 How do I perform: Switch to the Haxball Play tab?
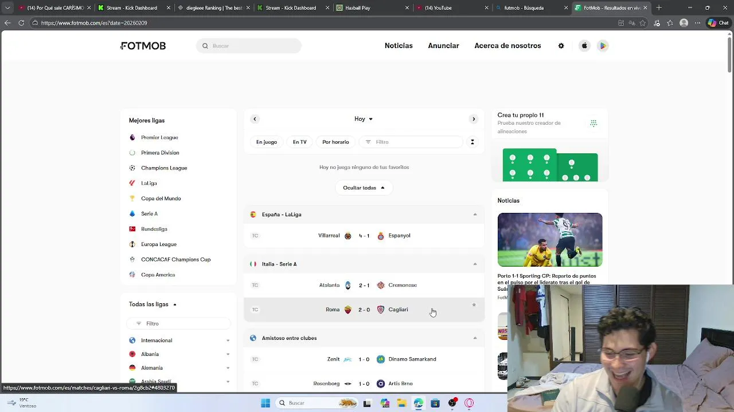point(373,8)
